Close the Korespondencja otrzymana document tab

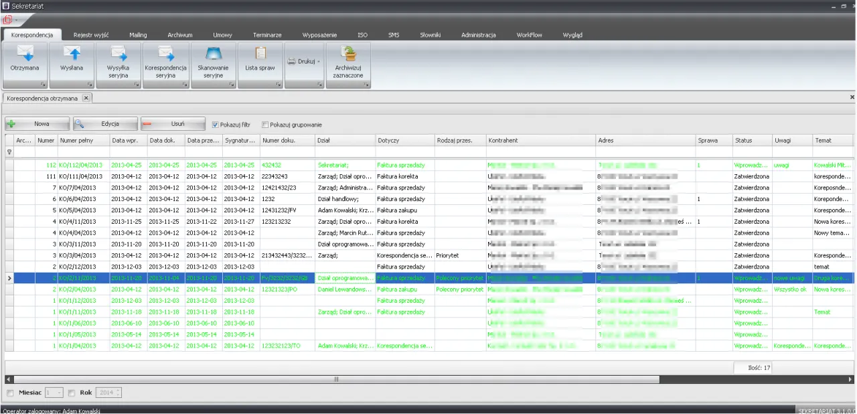pyautogui.click(x=86, y=98)
